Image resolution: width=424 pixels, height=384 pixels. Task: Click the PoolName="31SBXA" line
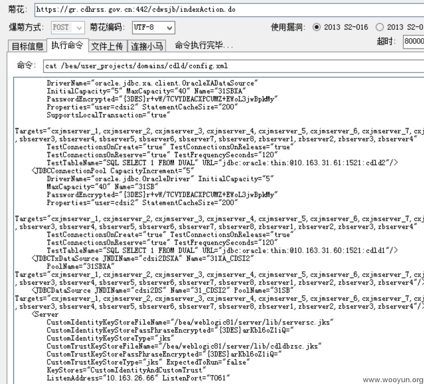click(80, 266)
